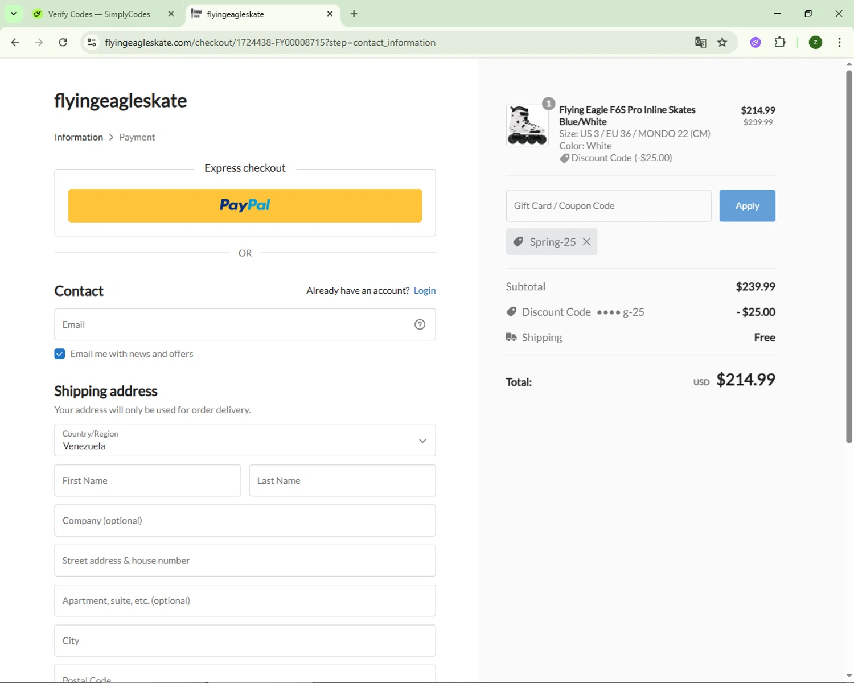This screenshot has width=854, height=683.
Task: Click the discount amount - $25.00
Action: [x=756, y=312]
